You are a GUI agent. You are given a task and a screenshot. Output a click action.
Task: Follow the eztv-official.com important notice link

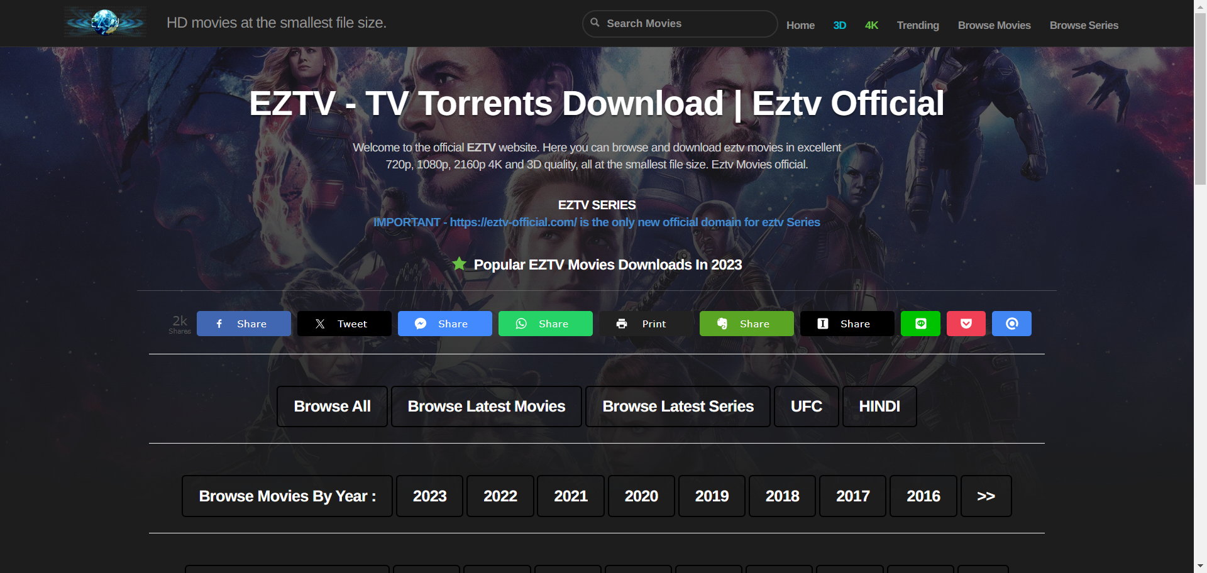597,222
